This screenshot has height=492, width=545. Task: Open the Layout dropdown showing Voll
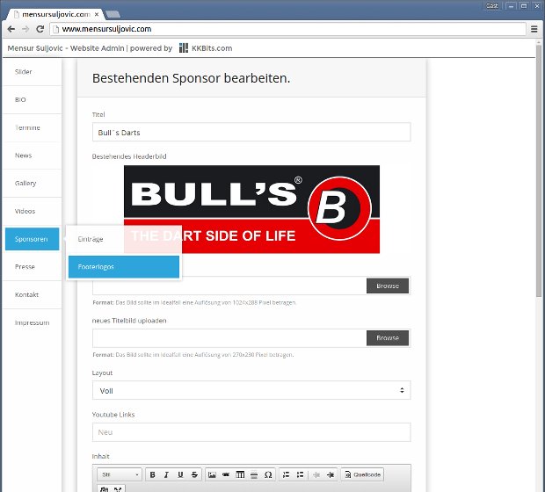click(x=251, y=391)
